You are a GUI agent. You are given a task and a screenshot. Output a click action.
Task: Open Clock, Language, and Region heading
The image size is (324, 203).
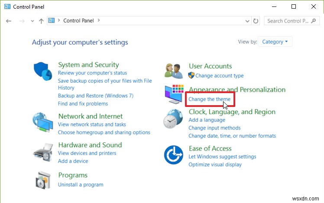(232, 112)
